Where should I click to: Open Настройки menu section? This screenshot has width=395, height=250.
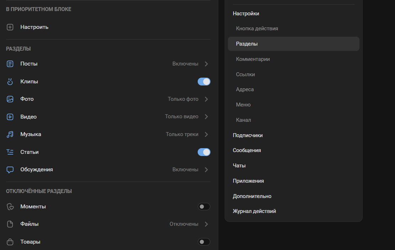pos(246,14)
